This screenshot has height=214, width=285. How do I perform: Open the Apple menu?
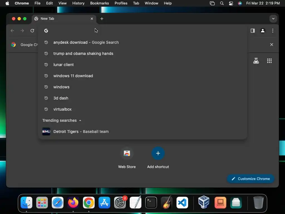point(7,3)
